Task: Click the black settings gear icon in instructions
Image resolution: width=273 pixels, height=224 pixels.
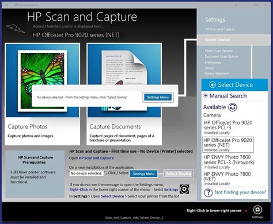Action: pyautogui.click(x=184, y=189)
